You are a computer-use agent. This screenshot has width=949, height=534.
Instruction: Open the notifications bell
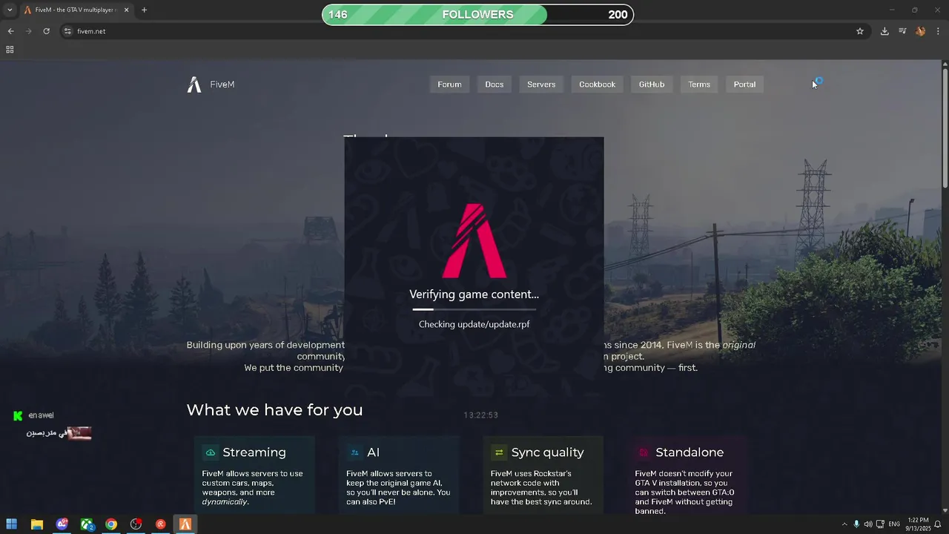(x=938, y=524)
